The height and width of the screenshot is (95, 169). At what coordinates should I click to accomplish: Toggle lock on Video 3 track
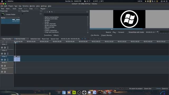tap(2, 47)
